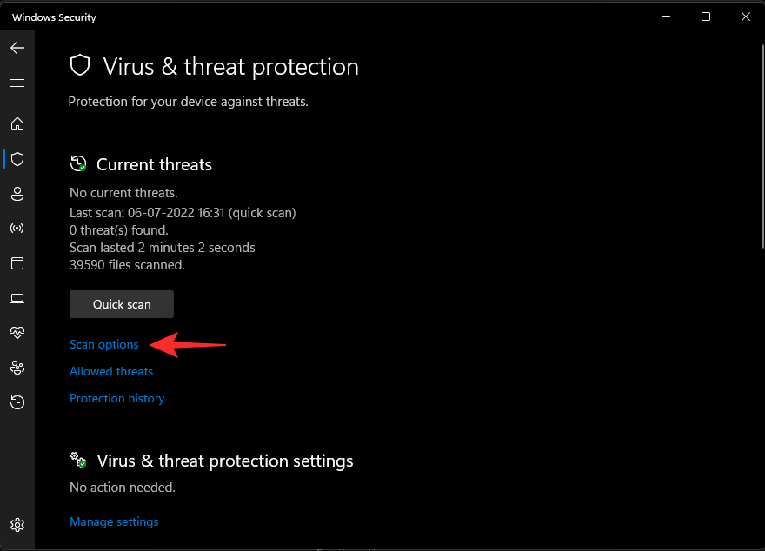Open Device security laptop icon

[x=17, y=298]
